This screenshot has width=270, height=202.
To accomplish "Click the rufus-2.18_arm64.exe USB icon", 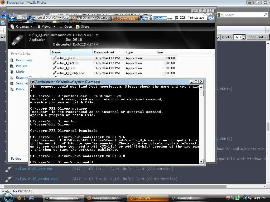I will (x=8, y=179).
